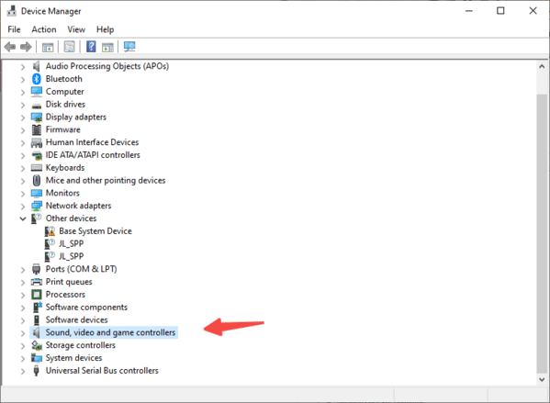Click the Back arrow toolbar icon

10,47
